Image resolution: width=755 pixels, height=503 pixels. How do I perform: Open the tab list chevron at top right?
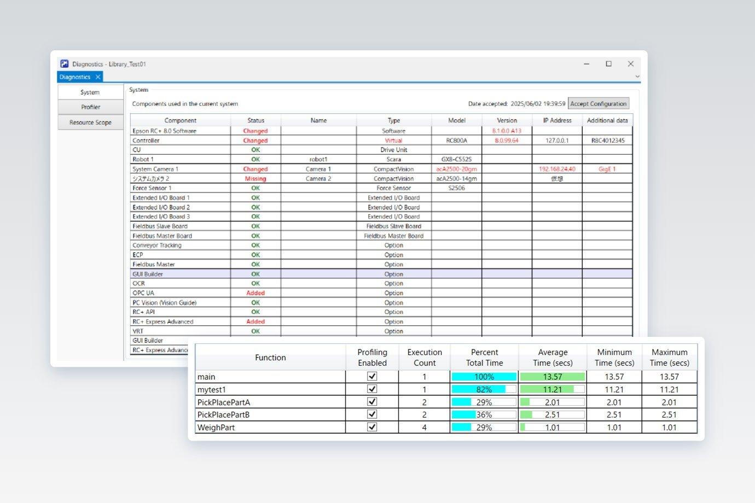click(637, 77)
